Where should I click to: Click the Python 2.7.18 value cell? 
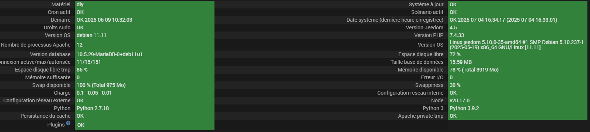pos(144,108)
